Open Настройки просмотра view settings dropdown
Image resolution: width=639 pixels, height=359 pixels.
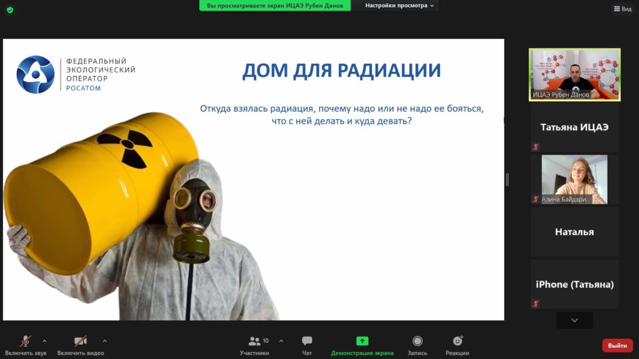(x=400, y=6)
